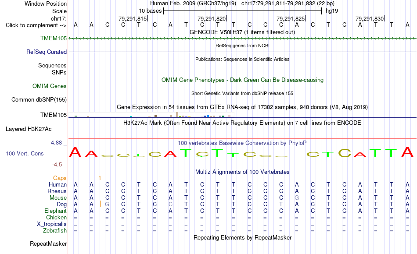This screenshot has height=254, width=417.
Task: Open the Layered H3K27Ac track label
Action: point(29,129)
